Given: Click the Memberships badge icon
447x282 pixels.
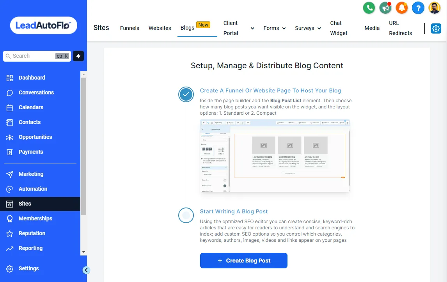Looking at the screenshot, I should point(10,219).
